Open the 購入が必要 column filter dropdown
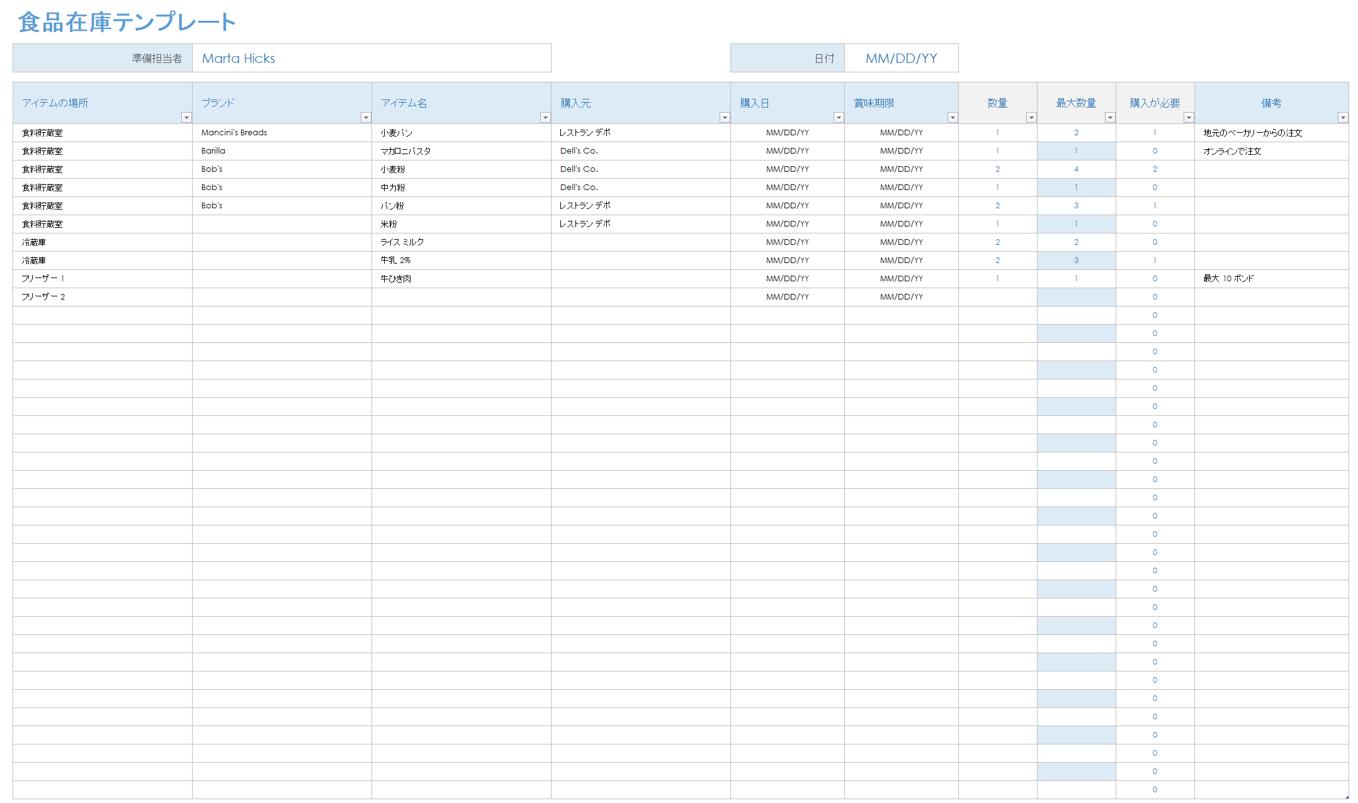 (x=1189, y=118)
